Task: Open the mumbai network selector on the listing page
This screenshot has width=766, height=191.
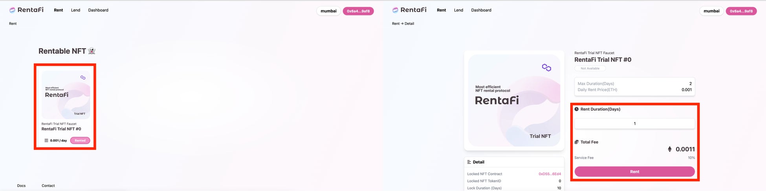Action: [328, 11]
